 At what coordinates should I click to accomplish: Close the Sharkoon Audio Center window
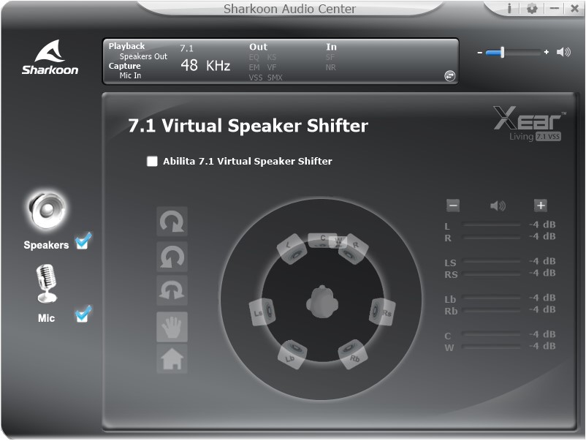(575, 8)
